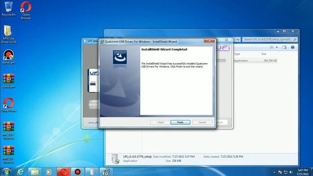Open the volume speaker tray icon
Viewport: 313px width, 176px height.
pos(291,172)
